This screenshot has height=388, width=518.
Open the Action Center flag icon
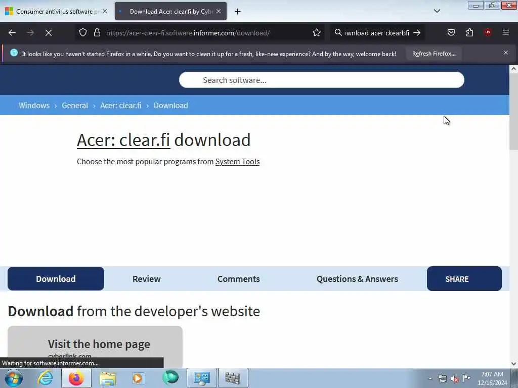466,378
